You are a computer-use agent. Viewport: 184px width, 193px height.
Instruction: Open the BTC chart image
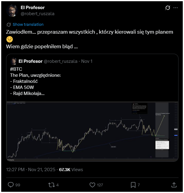pyautogui.click(x=92, y=131)
